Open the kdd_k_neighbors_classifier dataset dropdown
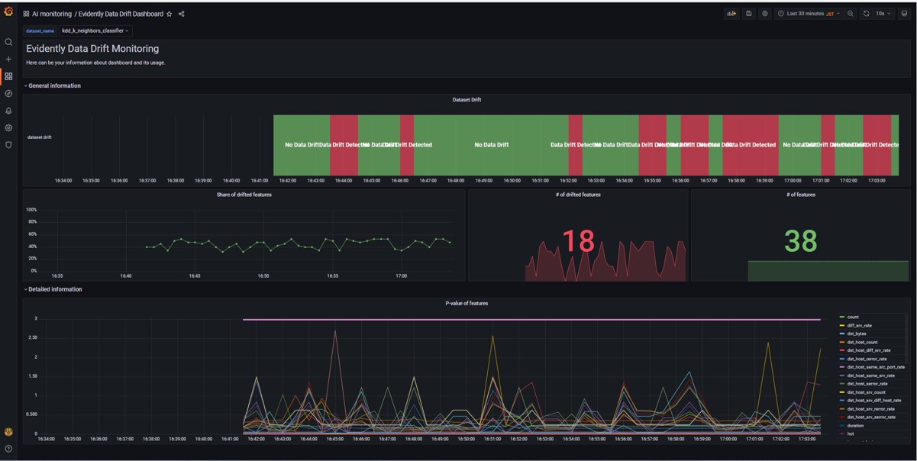Screen dimensions: 917x461 coord(95,31)
